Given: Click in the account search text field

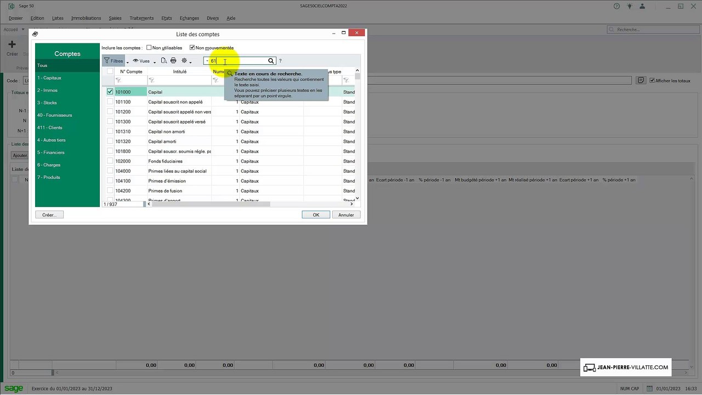Looking at the screenshot, I should click(x=239, y=61).
